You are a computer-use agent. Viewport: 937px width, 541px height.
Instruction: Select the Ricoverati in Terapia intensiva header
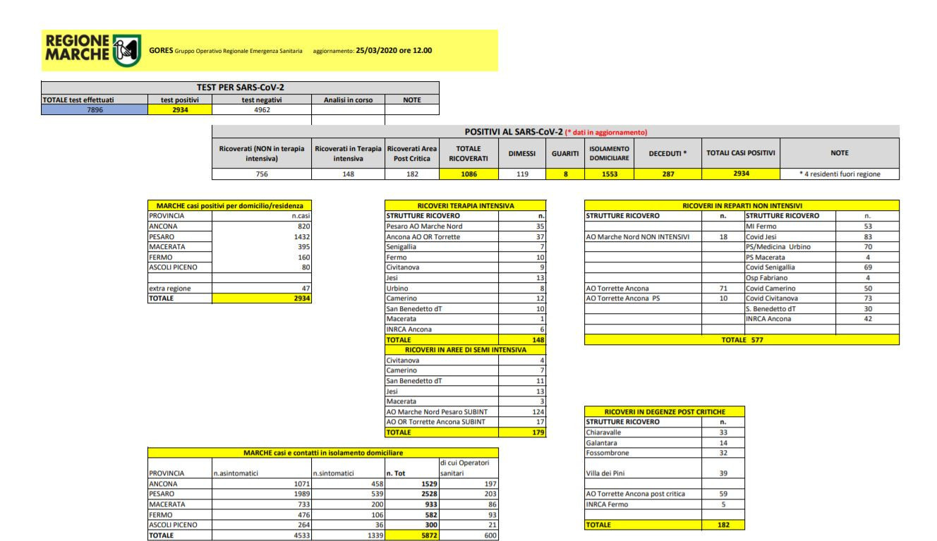pos(349,152)
